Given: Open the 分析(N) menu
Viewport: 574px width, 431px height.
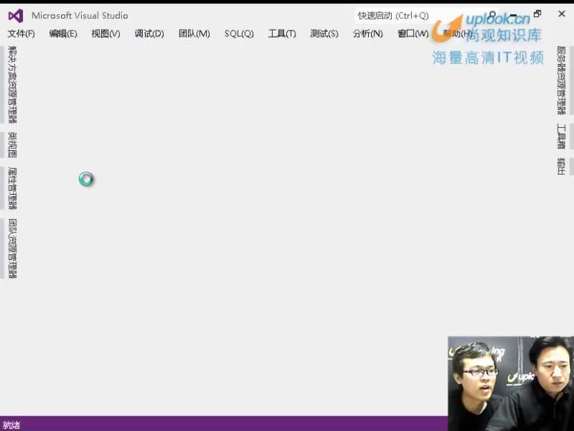Looking at the screenshot, I should coord(367,33).
